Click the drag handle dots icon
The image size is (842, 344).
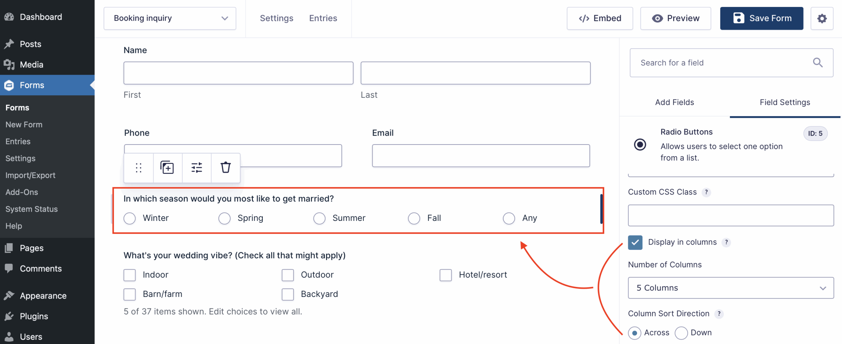point(138,168)
